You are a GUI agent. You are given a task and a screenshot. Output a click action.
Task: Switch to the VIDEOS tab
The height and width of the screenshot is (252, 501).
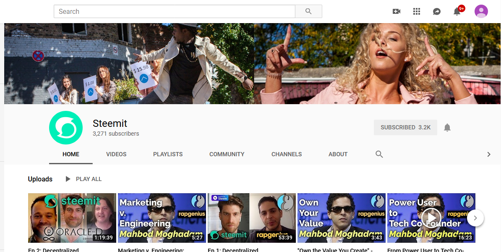coord(116,154)
